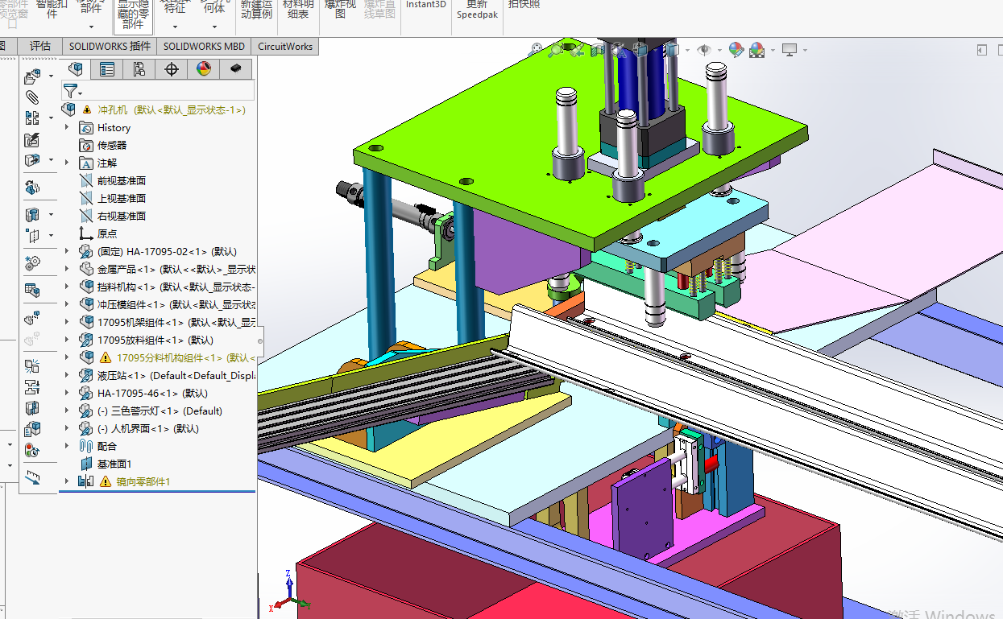The height and width of the screenshot is (619, 1003).
Task: Switch to ConfigurationManager tab icon
Action: tap(139, 69)
